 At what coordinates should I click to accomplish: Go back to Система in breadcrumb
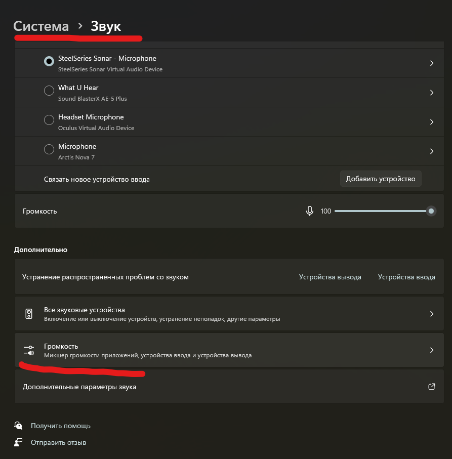point(41,26)
